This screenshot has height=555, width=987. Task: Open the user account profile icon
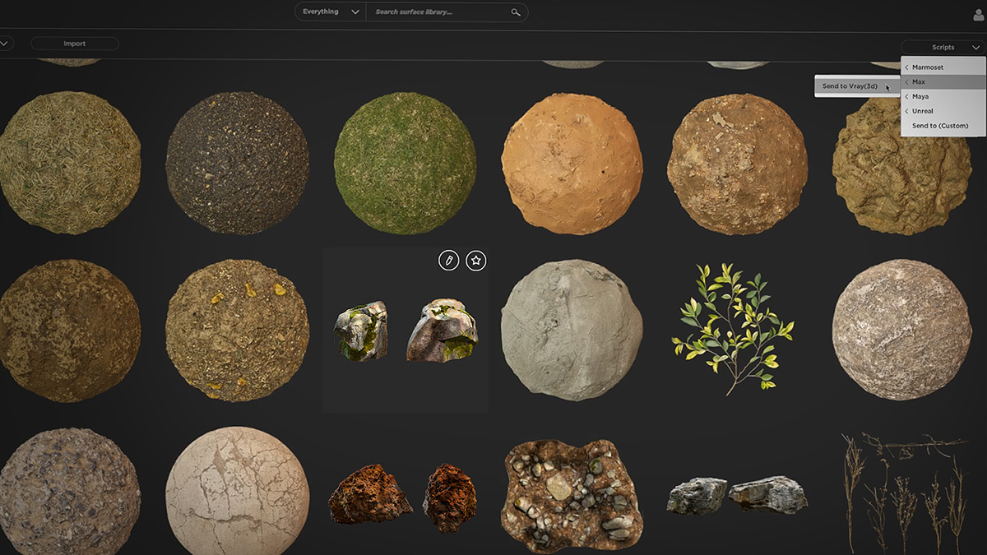979,15
